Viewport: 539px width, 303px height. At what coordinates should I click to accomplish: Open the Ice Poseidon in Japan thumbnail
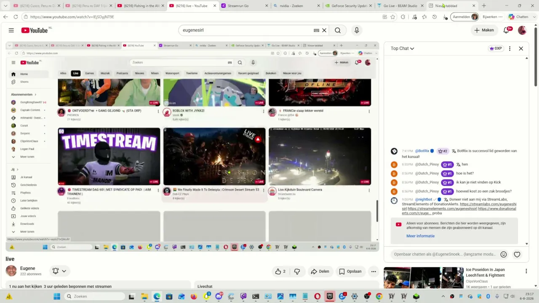[x=423, y=278]
